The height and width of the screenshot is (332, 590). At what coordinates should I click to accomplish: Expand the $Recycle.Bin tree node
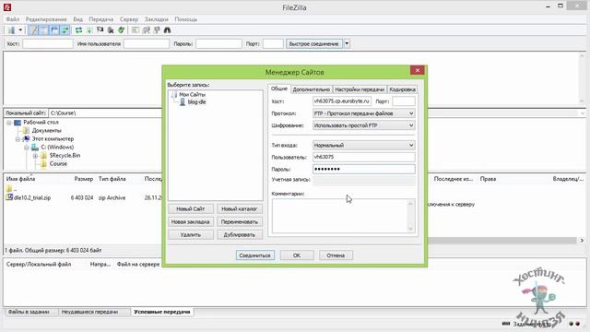tap(35, 156)
